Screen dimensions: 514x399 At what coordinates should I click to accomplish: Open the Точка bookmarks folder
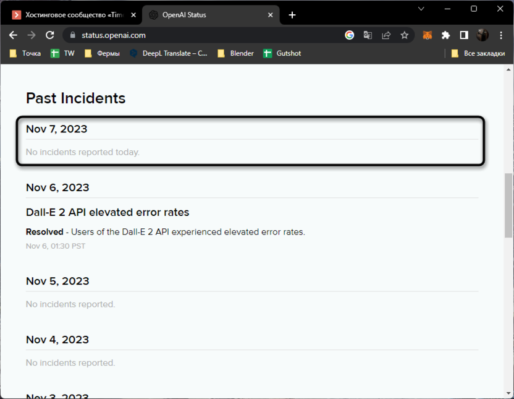pos(25,53)
